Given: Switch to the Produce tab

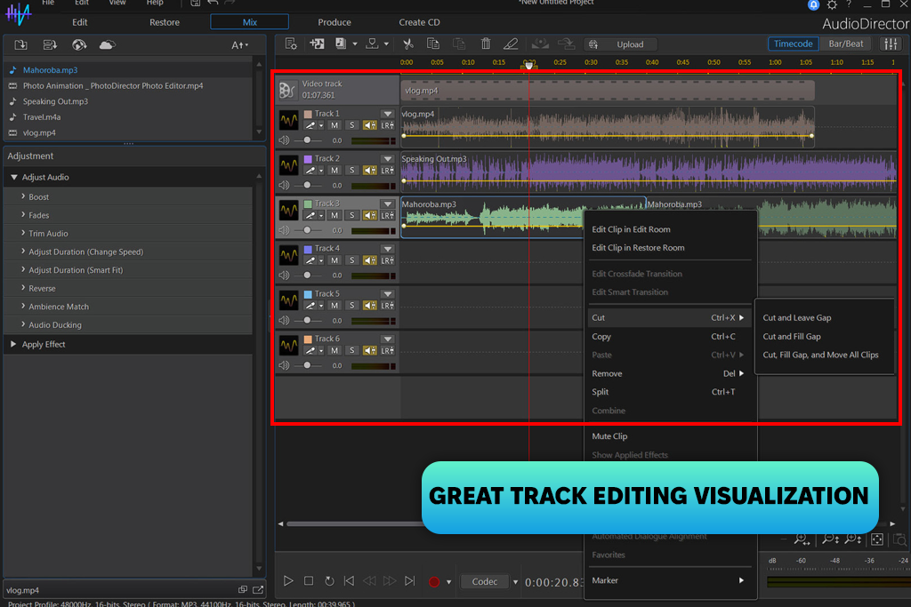Looking at the screenshot, I should pos(335,22).
